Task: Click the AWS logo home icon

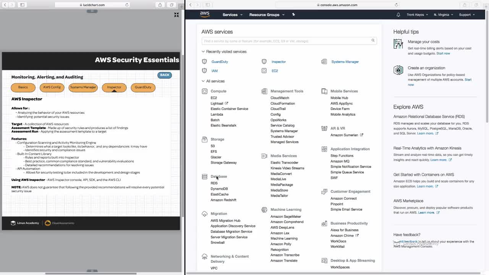Action: [x=205, y=14]
